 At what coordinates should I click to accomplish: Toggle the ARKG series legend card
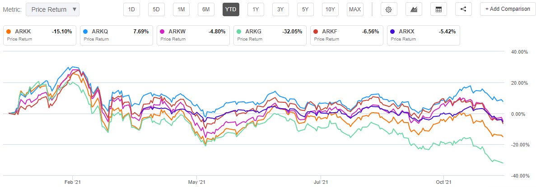click(x=270, y=35)
